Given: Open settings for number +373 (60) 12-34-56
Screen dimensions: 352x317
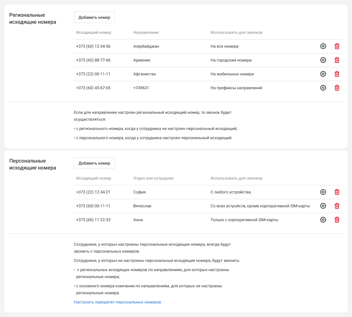Looking at the screenshot, I should [323, 46].
